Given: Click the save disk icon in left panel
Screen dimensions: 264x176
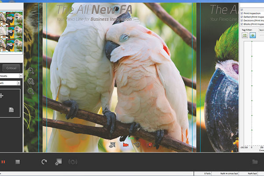Looking at the screenshot, I should coord(11,110).
